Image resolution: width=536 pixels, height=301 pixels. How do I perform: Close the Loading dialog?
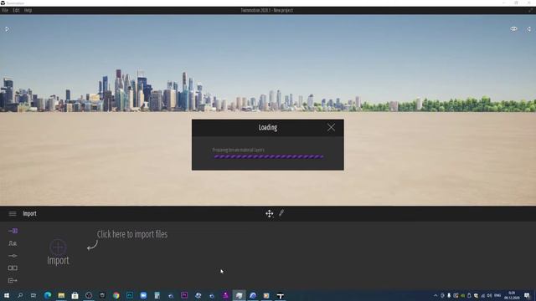point(331,127)
